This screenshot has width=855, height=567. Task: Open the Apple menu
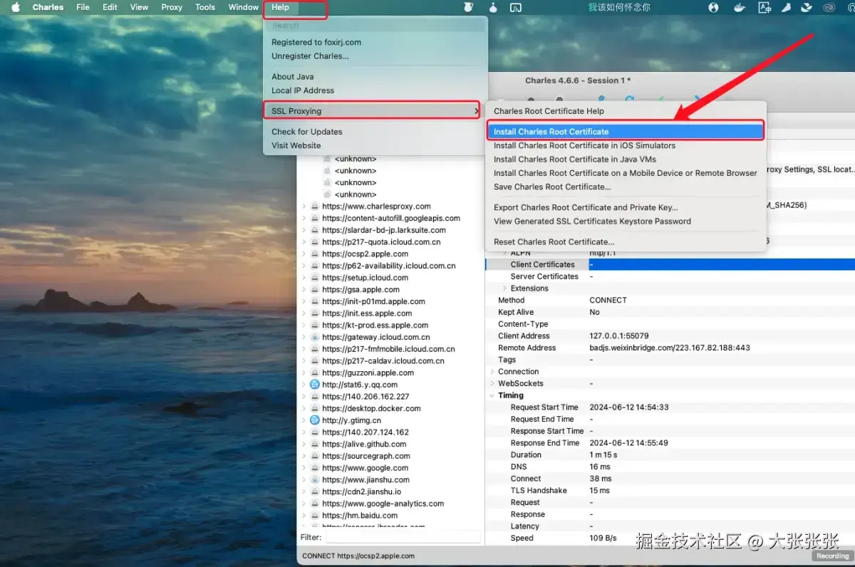[x=16, y=7]
